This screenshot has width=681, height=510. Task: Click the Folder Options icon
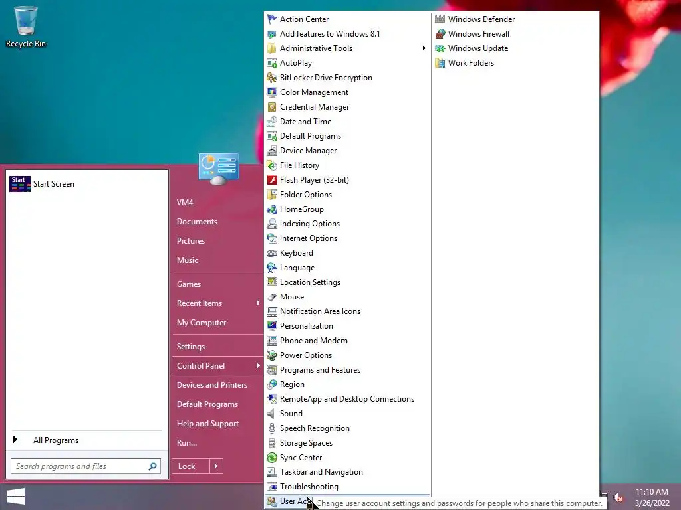click(272, 195)
